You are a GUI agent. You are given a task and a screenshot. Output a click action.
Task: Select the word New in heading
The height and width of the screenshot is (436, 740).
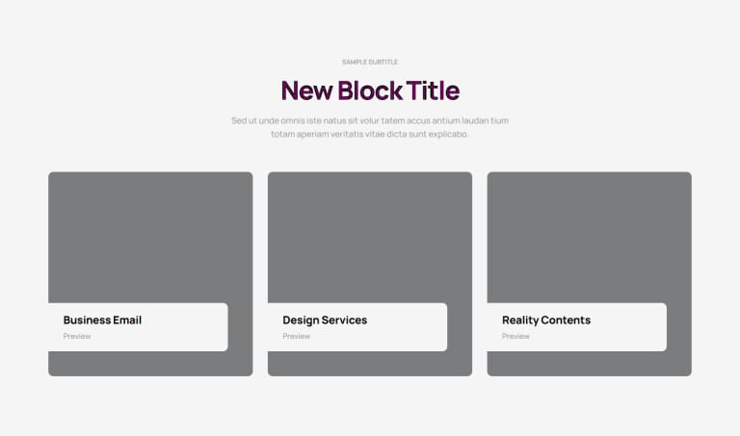[x=306, y=90]
